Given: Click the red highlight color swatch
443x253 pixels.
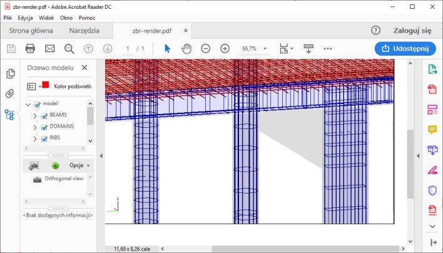Looking at the screenshot, I should [46, 85].
